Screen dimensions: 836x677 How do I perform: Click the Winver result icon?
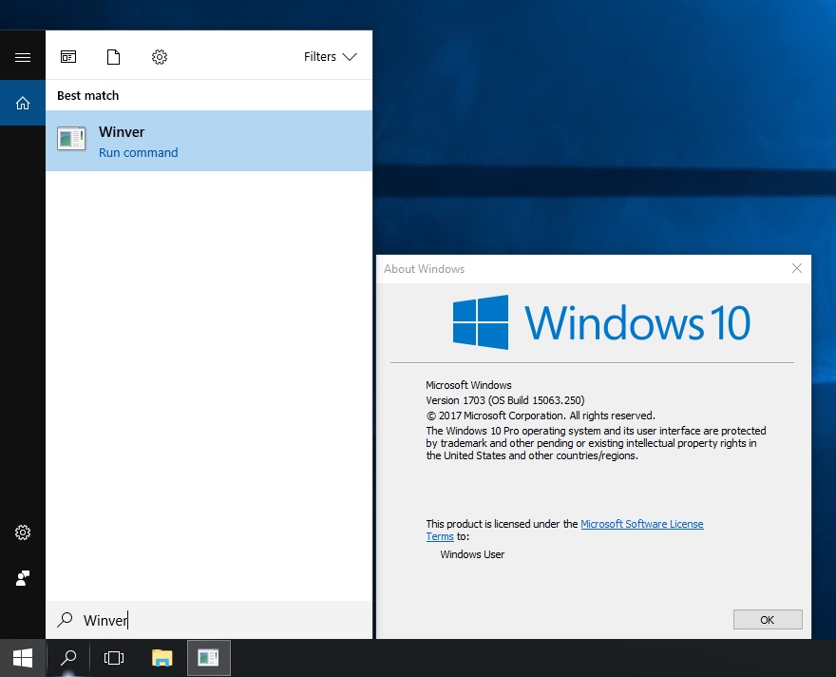click(x=71, y=139)
